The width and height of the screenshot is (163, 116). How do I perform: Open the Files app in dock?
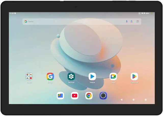point(60,96)
